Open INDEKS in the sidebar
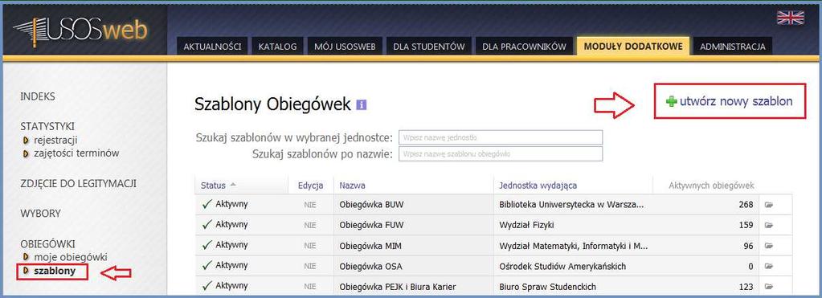The image size is (822, 298). [37, 97]
